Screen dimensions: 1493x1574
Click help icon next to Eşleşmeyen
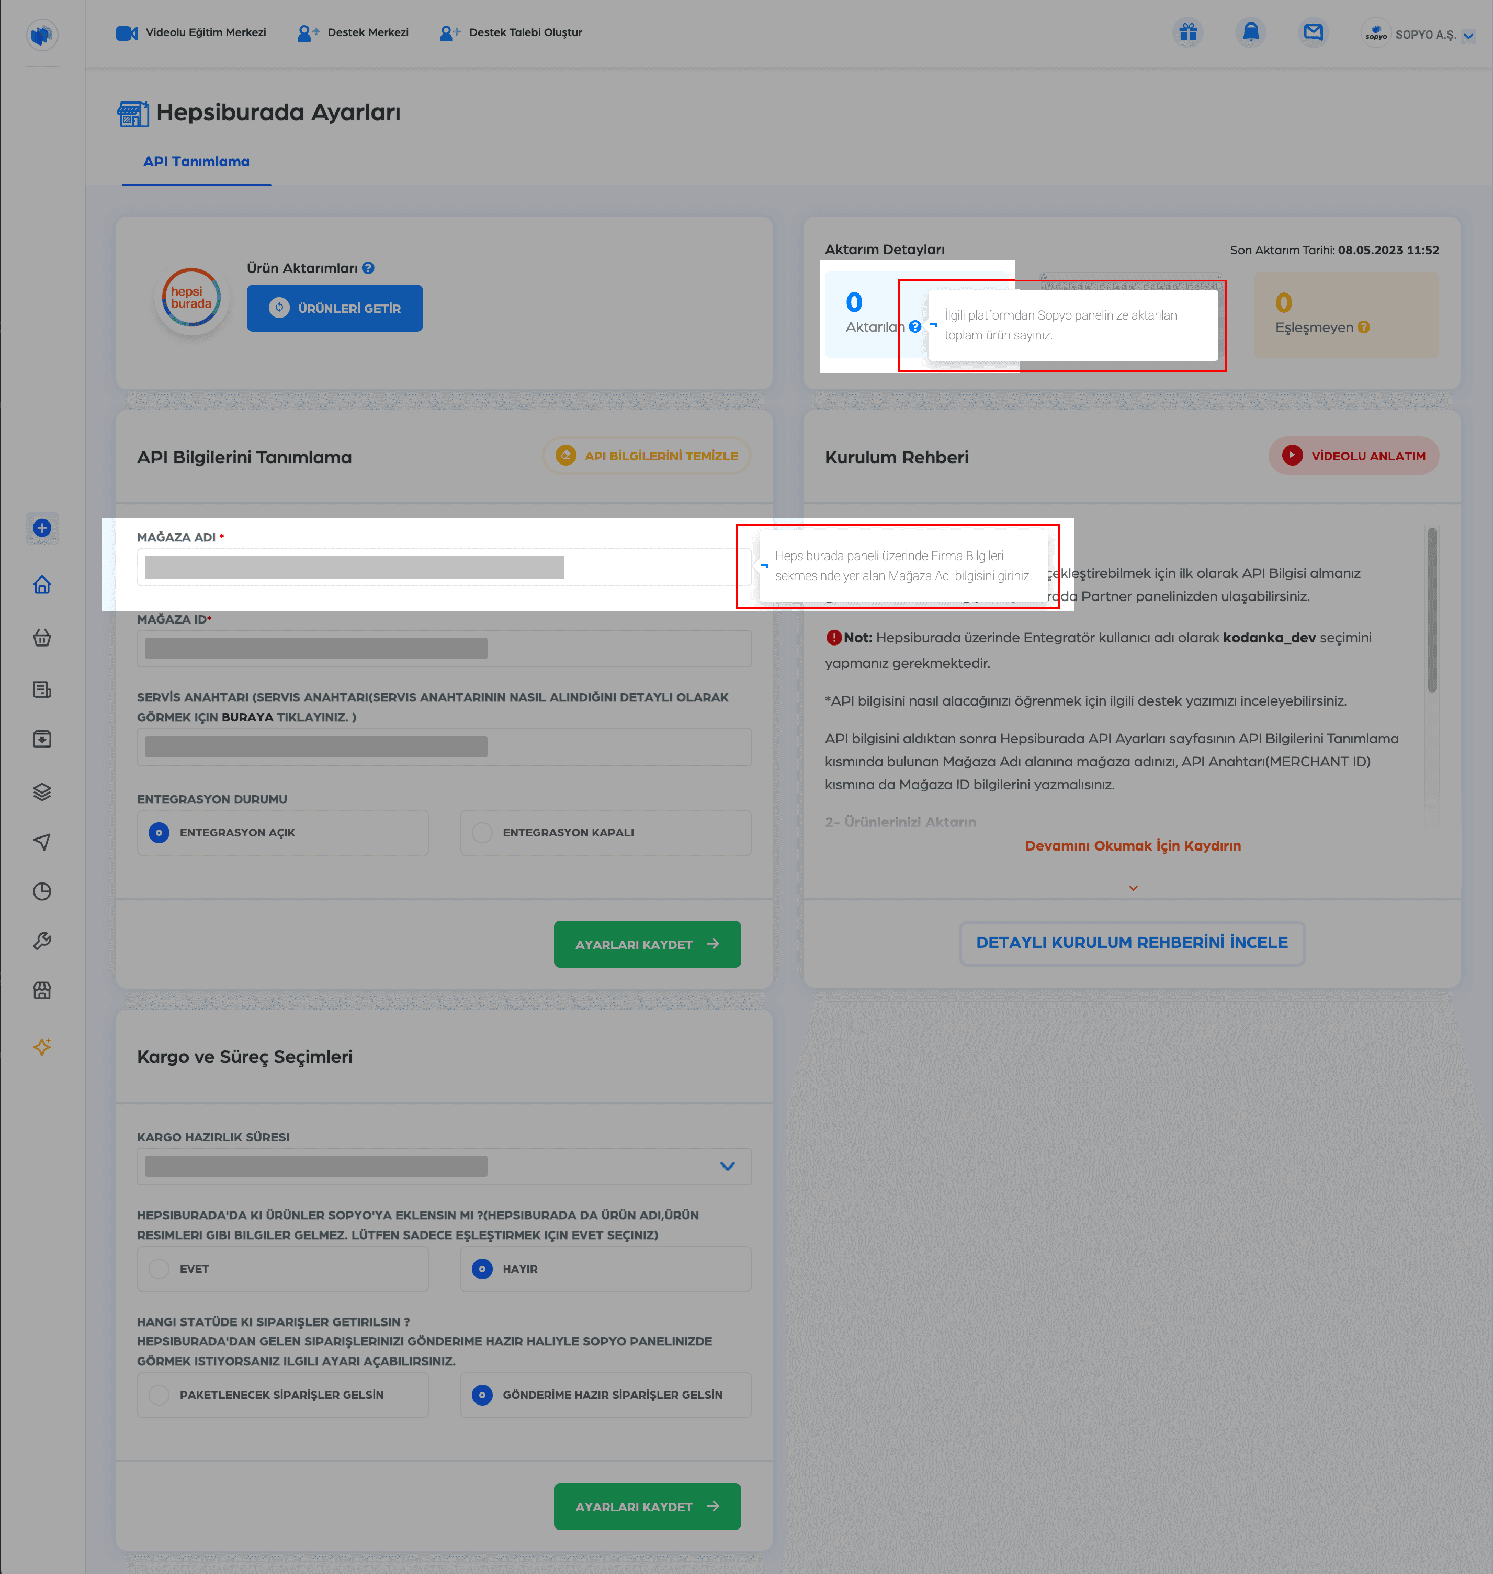1364,327
